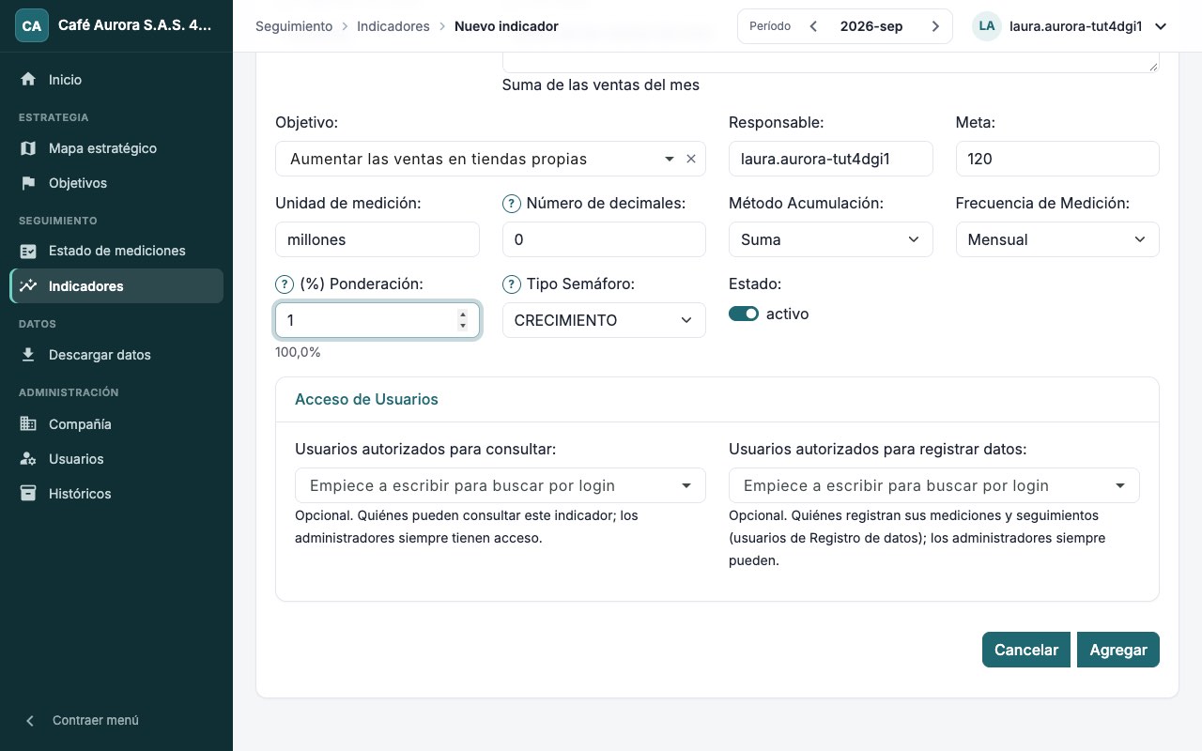Open the Método Acumulación dropdown
Image resolution: width=1202 pixels, height=751 pixels.
click(831, 239)
